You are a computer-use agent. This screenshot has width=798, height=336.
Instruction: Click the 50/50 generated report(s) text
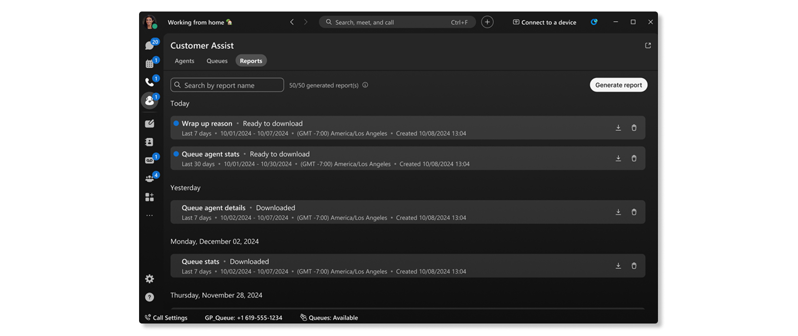(324, 85)
